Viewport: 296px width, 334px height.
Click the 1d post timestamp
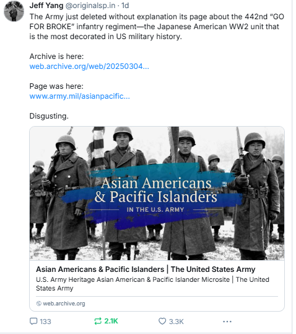tap(125, 6)
